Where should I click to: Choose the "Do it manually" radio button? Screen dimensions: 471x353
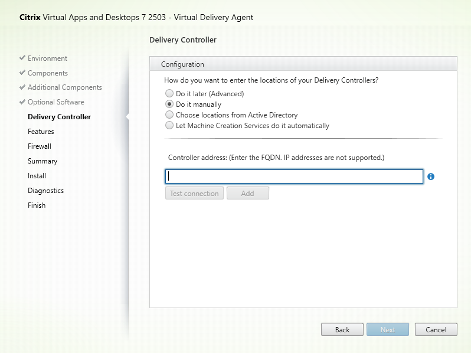click(170, 104)
